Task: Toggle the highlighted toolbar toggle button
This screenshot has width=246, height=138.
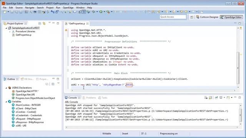Action: point(84,12)
